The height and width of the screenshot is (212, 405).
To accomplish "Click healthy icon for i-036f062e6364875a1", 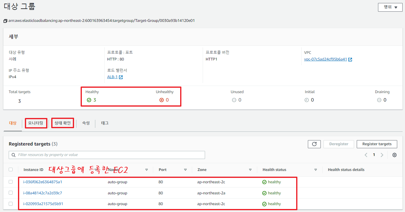I will tap(264, 182).
